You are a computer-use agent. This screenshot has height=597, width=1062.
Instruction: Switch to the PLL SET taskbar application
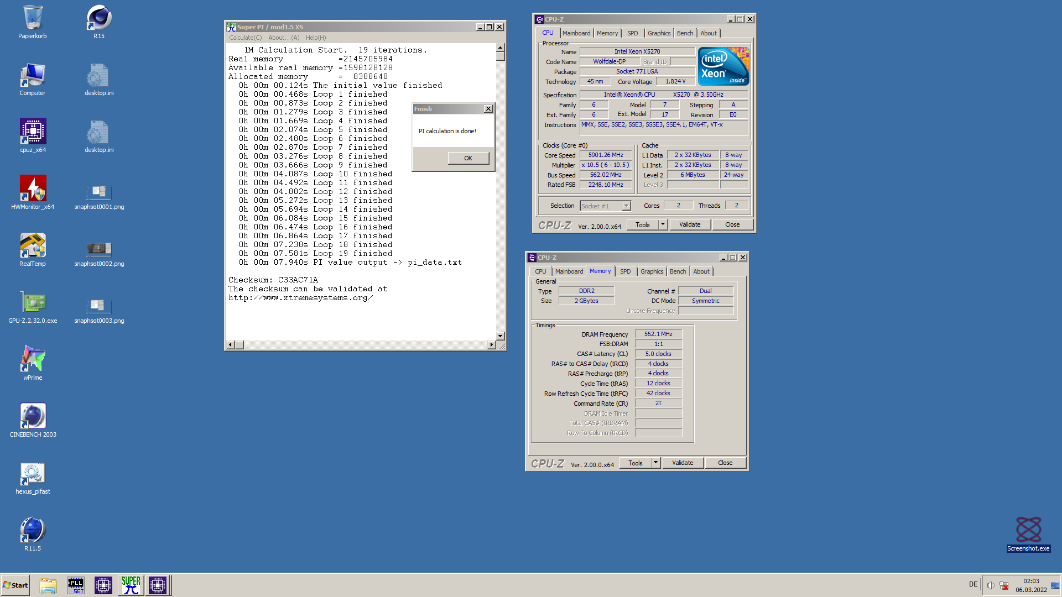tap(76, 585)
